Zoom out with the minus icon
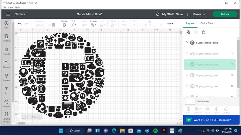 coord(24,117)
